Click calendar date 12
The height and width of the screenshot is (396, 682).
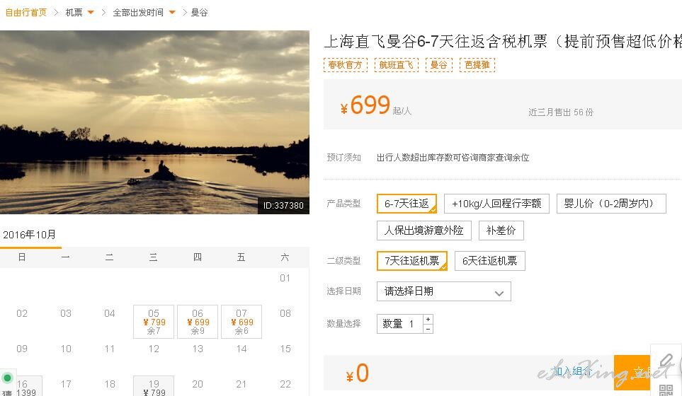pos(154,349)
